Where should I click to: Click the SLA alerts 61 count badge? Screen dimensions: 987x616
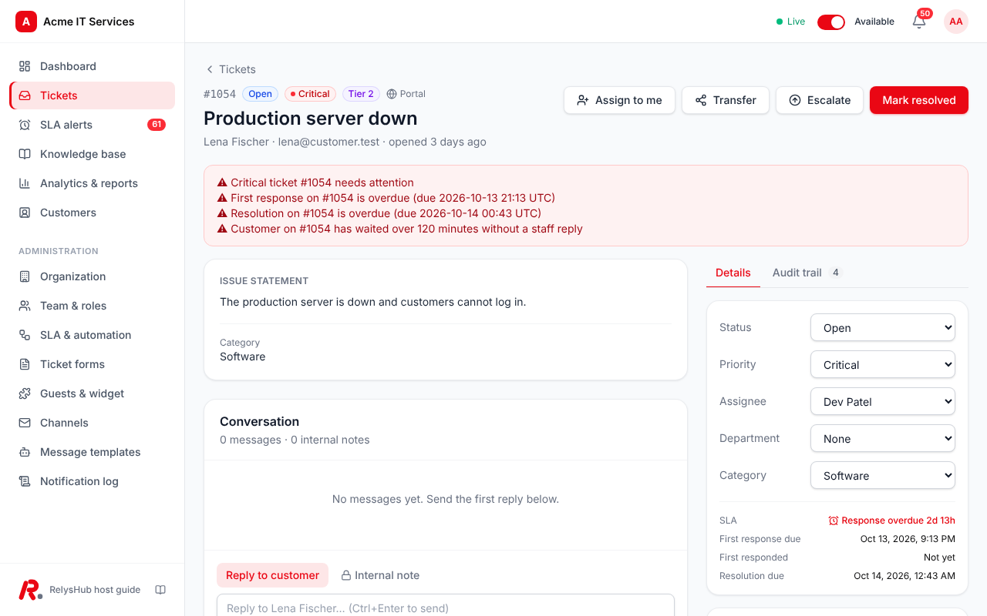point(157,125)
